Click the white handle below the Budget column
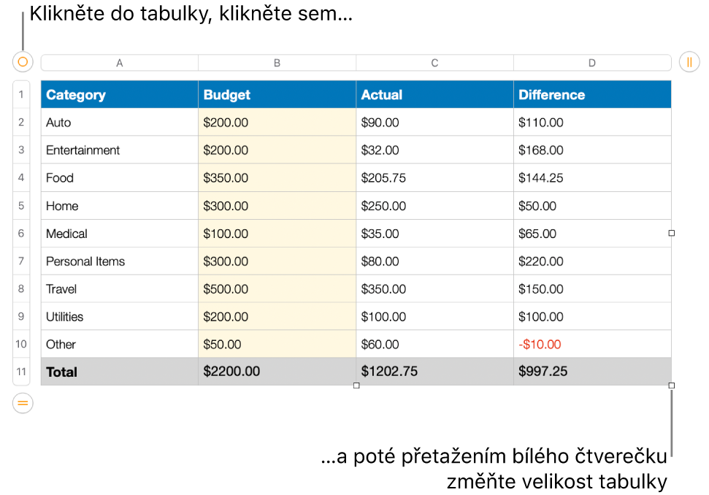This screenshot has width=709, height=495. pyautogui.click(x=356, y=385)
